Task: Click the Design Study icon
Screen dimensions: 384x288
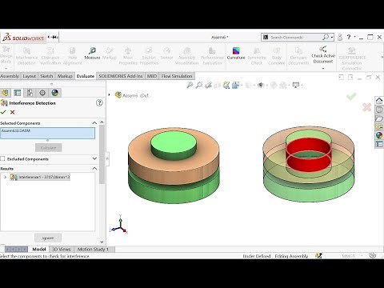Action: pos(6,50)
